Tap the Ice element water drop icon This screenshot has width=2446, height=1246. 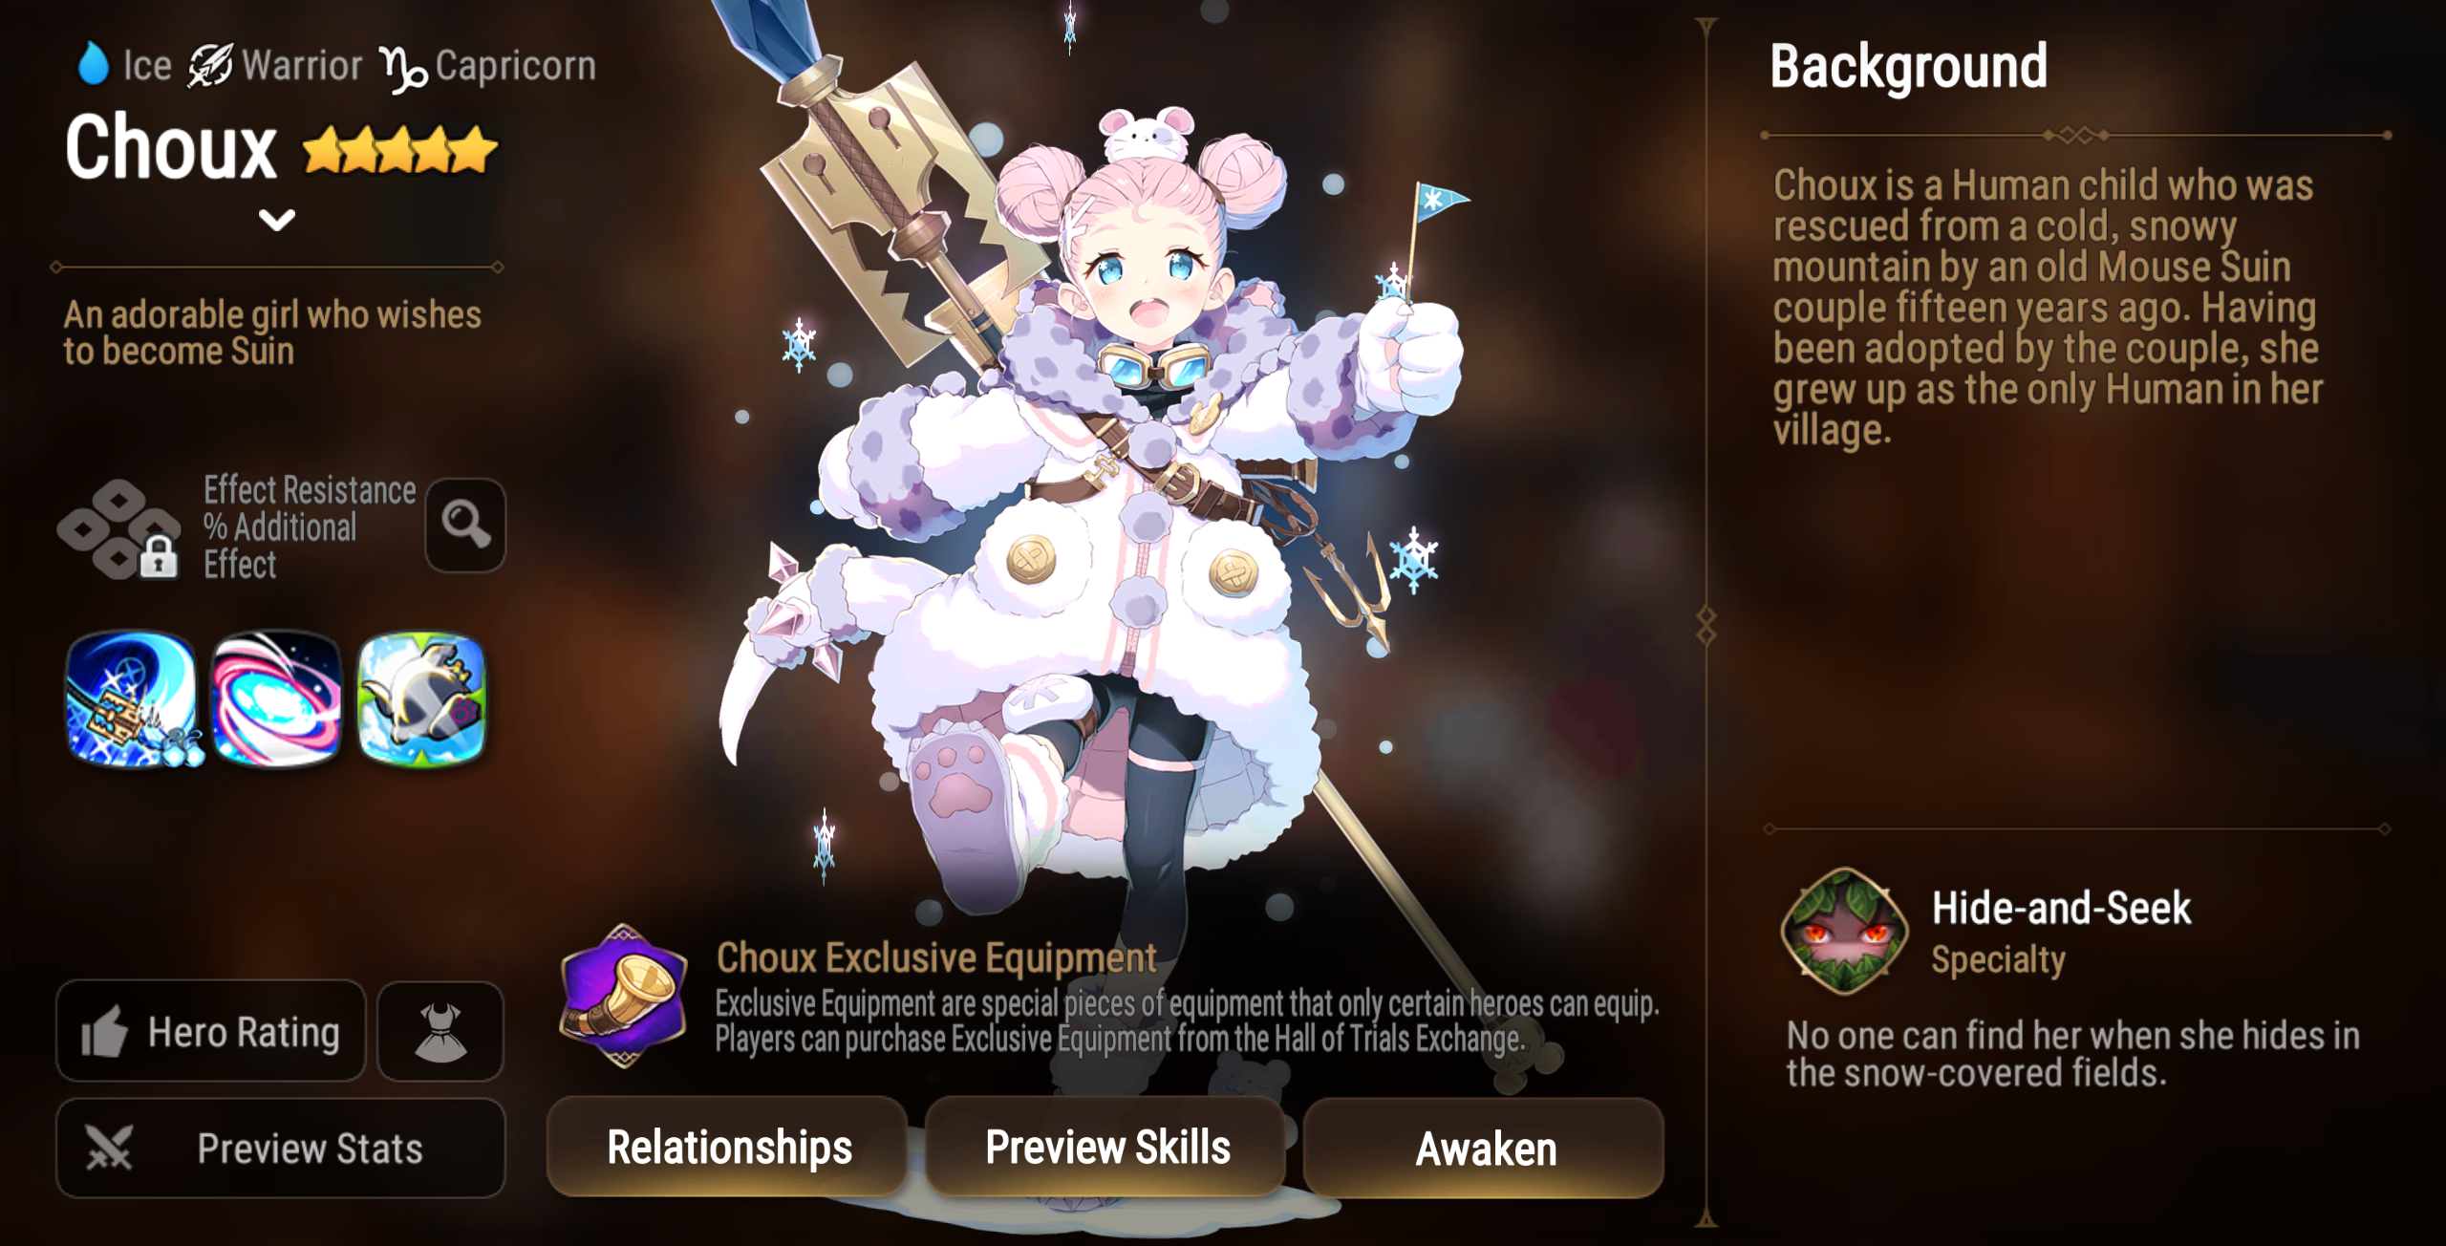click(93, 64)
